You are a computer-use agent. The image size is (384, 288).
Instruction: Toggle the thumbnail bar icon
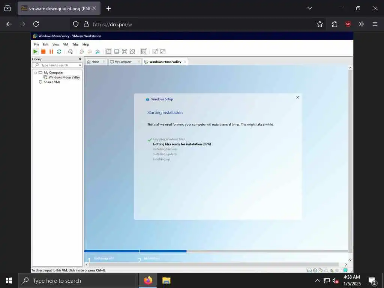[117, 51]
